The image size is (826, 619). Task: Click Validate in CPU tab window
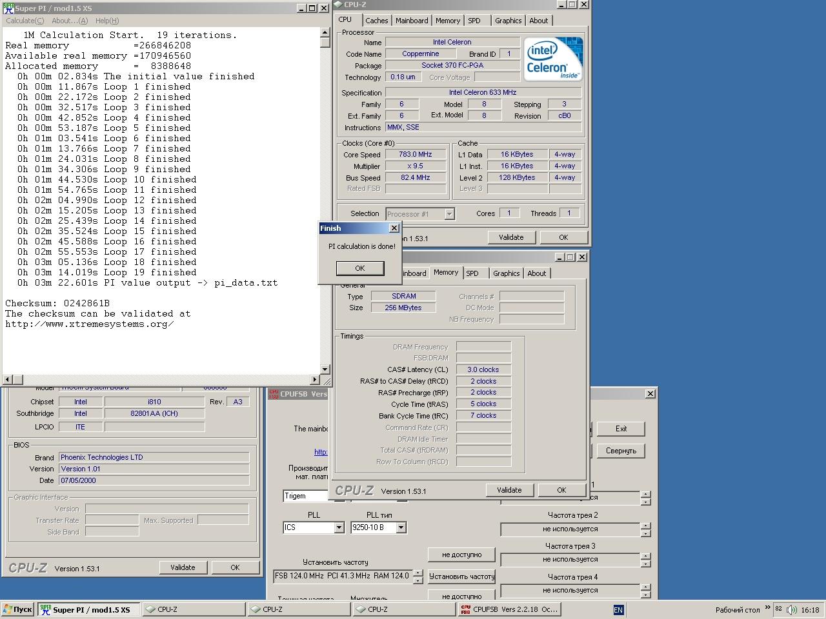(x=511, y=237)
